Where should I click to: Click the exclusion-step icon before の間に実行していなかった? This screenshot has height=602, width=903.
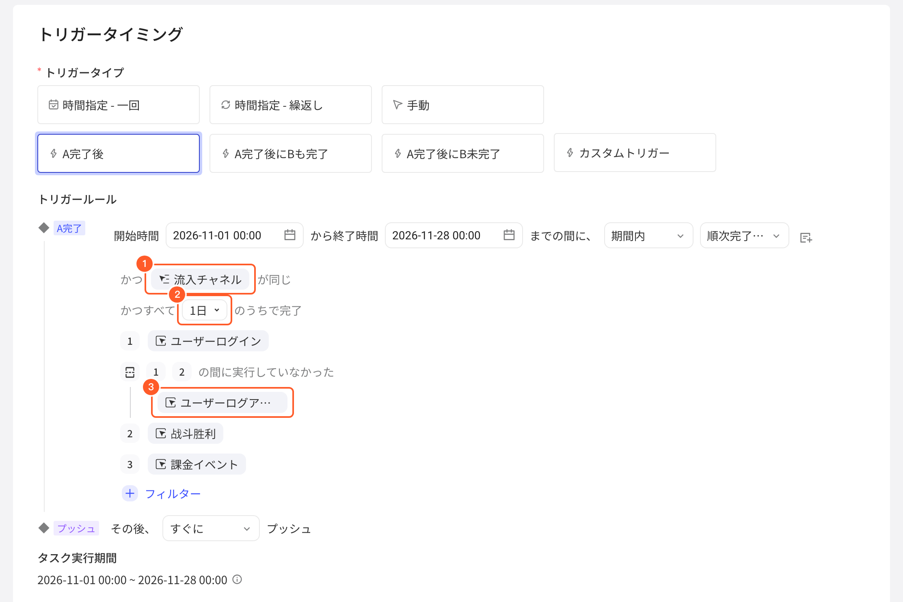pyautogui.click(x=130, y=372)
